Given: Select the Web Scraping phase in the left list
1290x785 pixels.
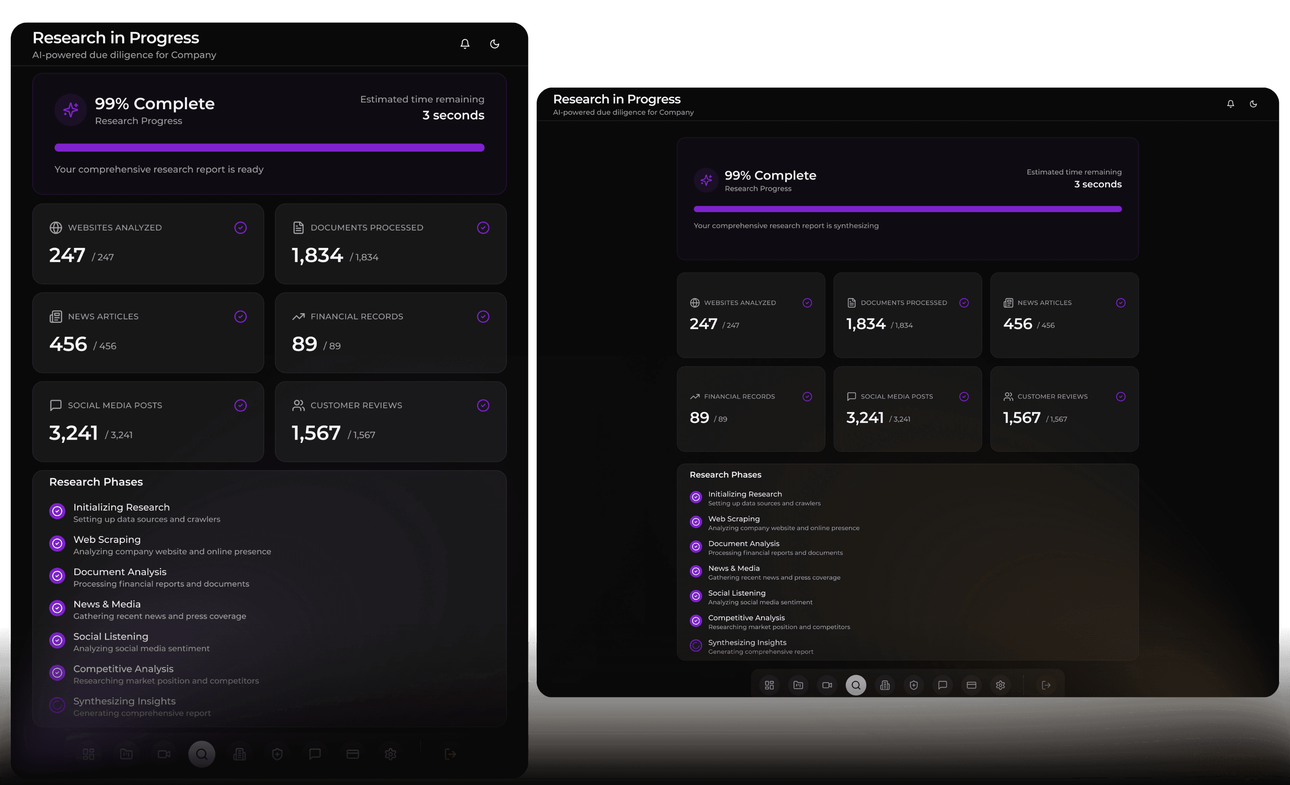Looking at the screenshot, I should pos(107,540).
